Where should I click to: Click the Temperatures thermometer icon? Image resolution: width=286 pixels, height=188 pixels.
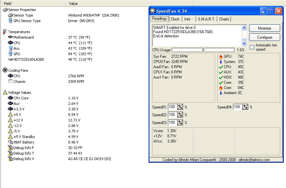tap(5, 31)
